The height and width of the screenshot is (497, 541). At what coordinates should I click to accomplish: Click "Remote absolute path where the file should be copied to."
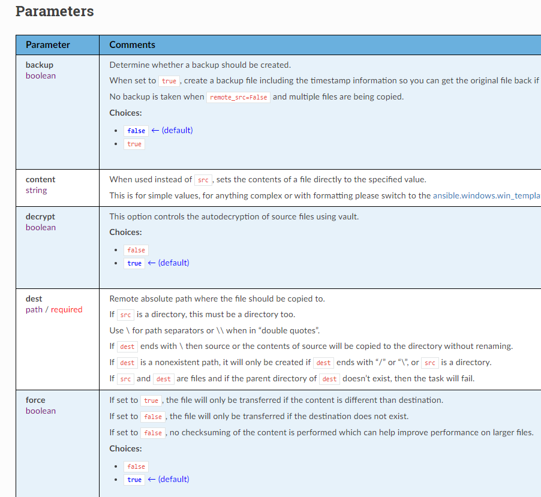(x=217, y=299)
